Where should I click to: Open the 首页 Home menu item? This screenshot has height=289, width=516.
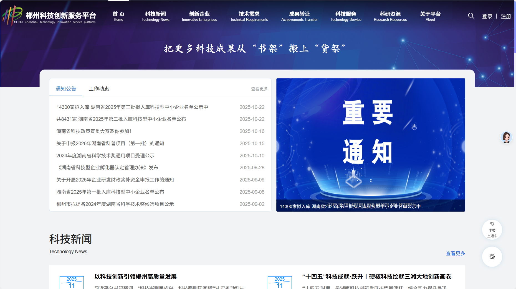(118, 16)
